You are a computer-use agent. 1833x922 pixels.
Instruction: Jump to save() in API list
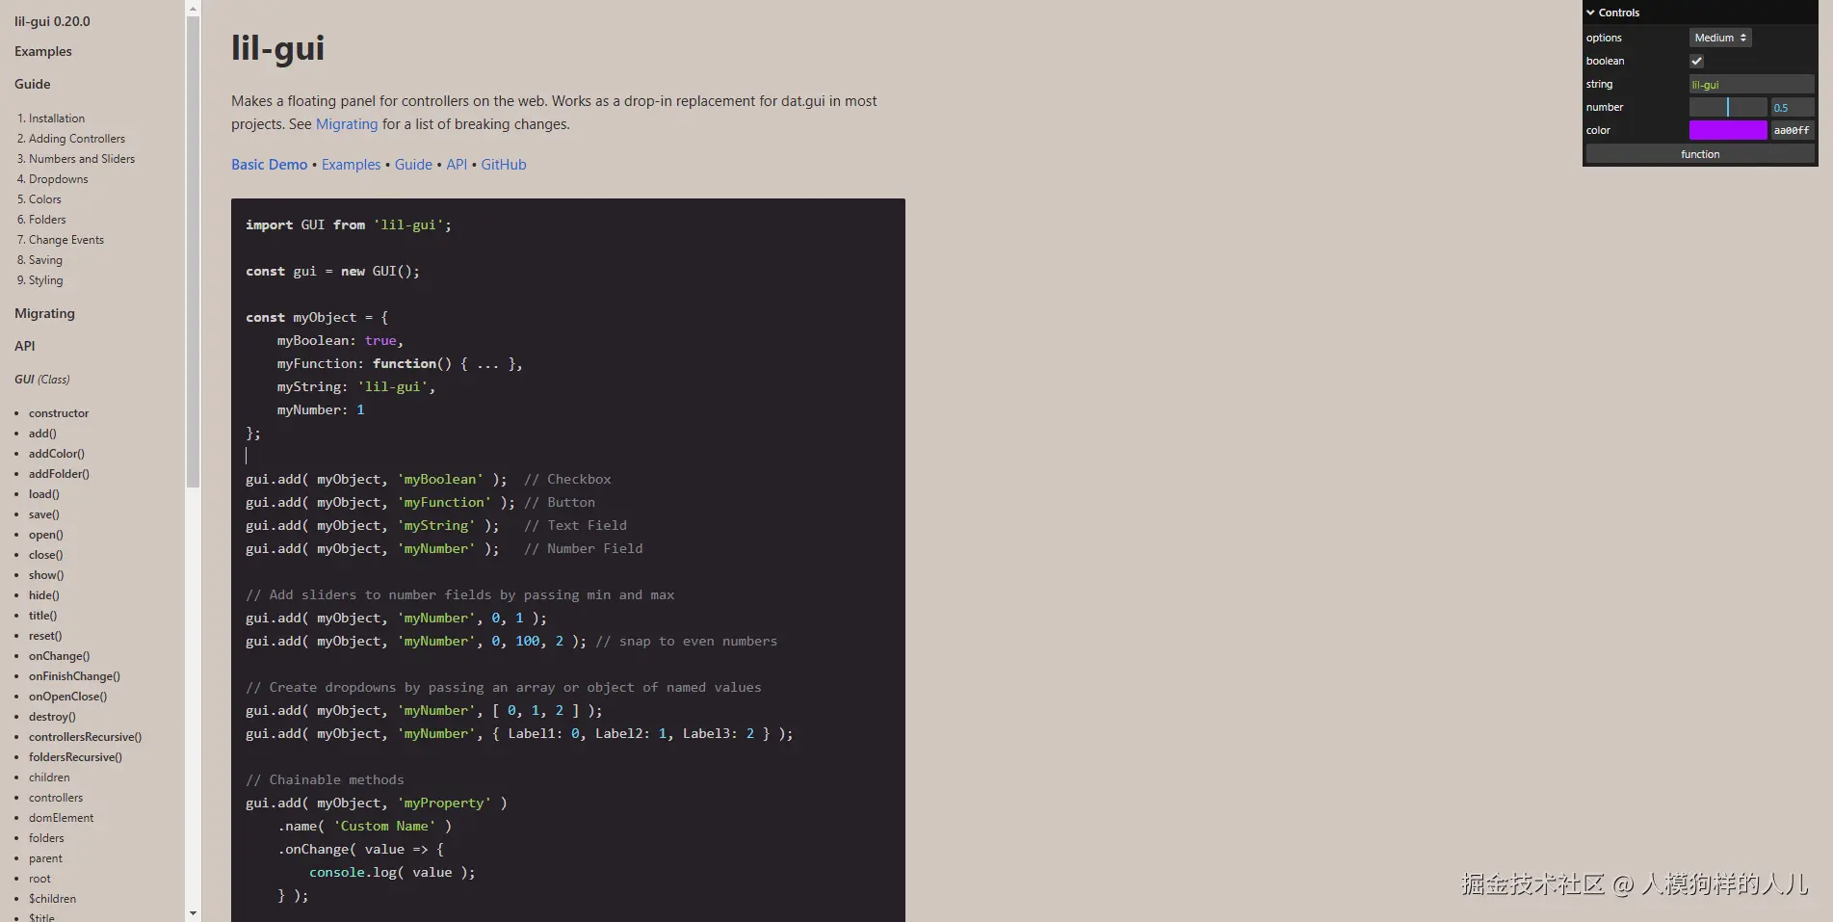coord(44,514)
